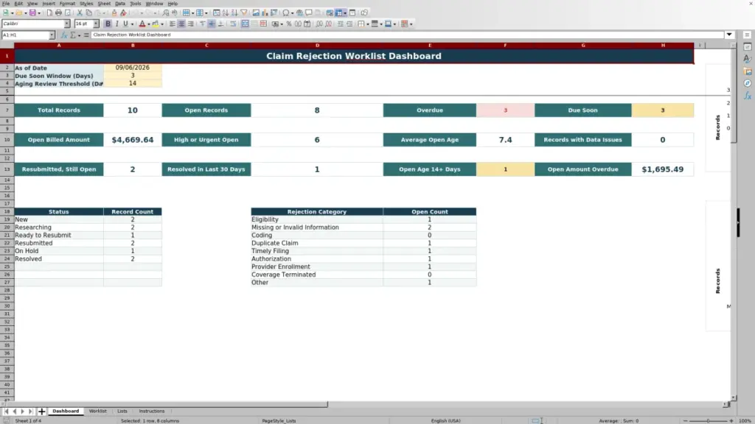Toggle Center Horizontally alignment
Screen dimensions: 755x424
point(181,24)
